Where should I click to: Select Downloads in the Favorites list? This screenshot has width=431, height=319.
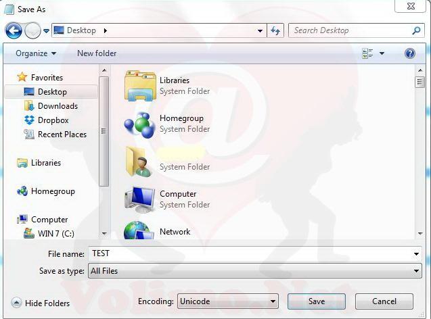[58, 106]
